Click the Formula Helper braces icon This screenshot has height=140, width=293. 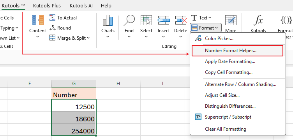pyautogui.click(x=286, y=20)
